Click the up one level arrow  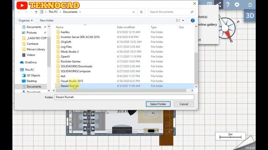pos(36,12)
